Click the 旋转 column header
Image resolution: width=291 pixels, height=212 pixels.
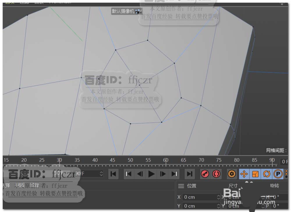click(274, 186)
